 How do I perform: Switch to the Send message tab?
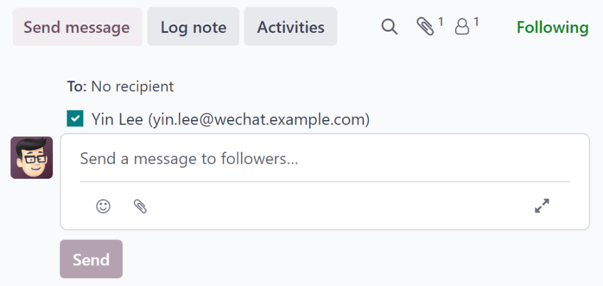pyautogui.click(x=77, y=27)
